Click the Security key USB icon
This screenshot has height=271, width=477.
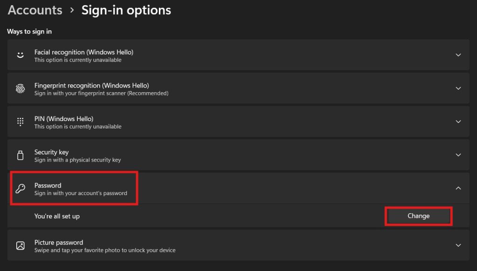click(x=20, y=155)
